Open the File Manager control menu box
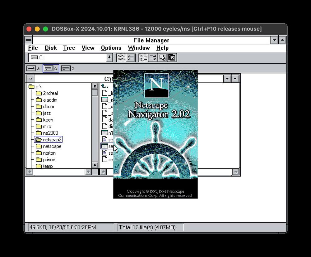Image resolution: width=311 pixels, height=257 pixels. (29, 40)
